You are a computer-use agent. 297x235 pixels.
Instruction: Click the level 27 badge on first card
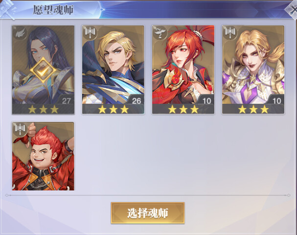coord(66,101)
